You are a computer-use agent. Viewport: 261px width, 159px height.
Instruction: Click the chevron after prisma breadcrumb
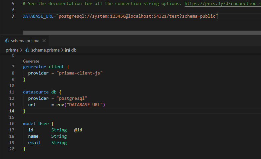tap(22, 50)
